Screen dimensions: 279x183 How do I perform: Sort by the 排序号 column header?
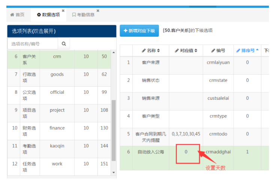pyautogui.click(x=247, y=51)
